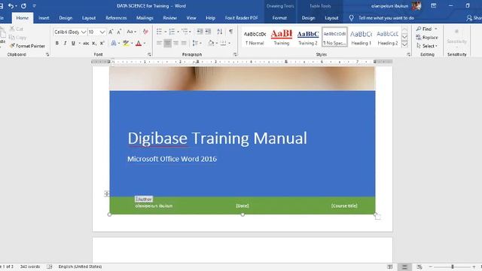Viewport: 482px width, 271px height.
Task: Toggle Superscript formatting
Action: (102, 44)
